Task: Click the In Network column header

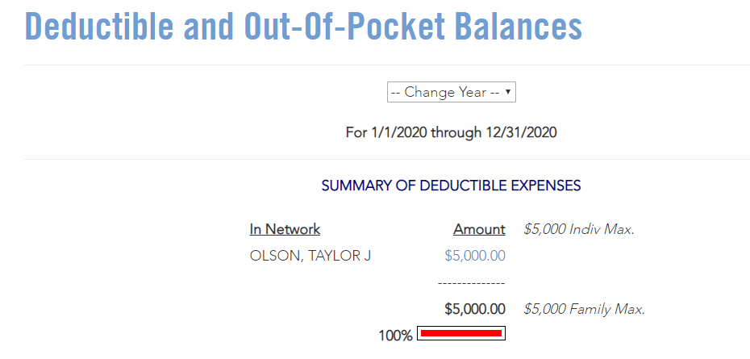Action: click(x=285, y=229)
